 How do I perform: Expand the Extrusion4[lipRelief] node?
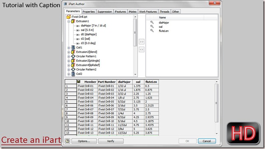pyautogui.click(x=69, y=65)
